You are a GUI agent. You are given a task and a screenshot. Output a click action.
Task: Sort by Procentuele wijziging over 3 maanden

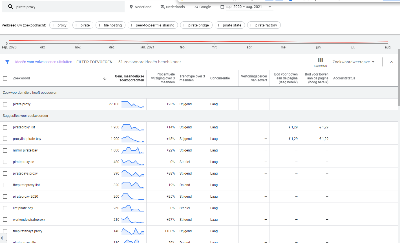[163, 78]
